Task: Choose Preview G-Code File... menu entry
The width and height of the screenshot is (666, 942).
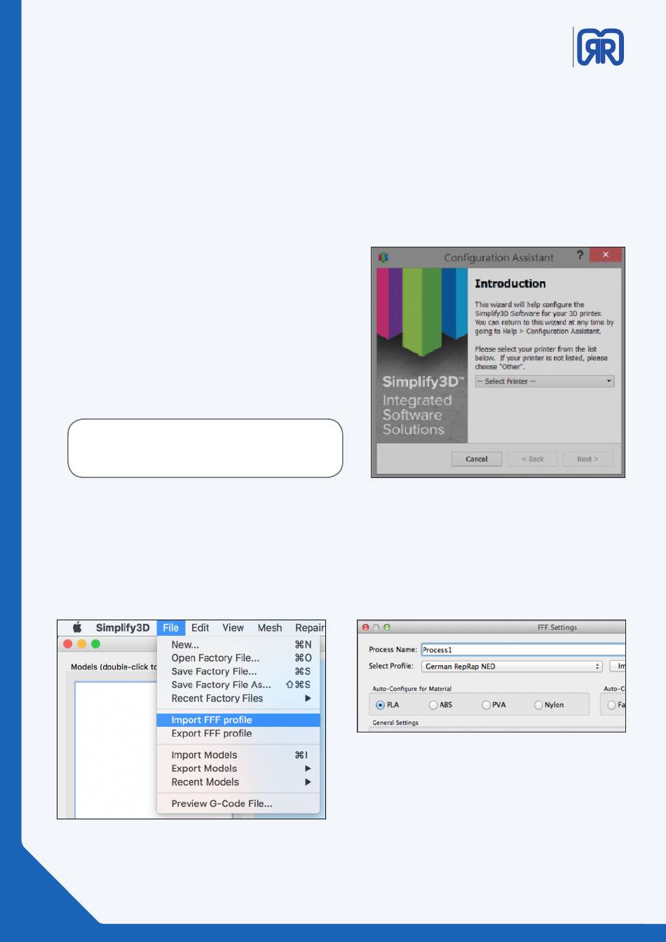Action: pyautogui.click(x=238, y=803)
